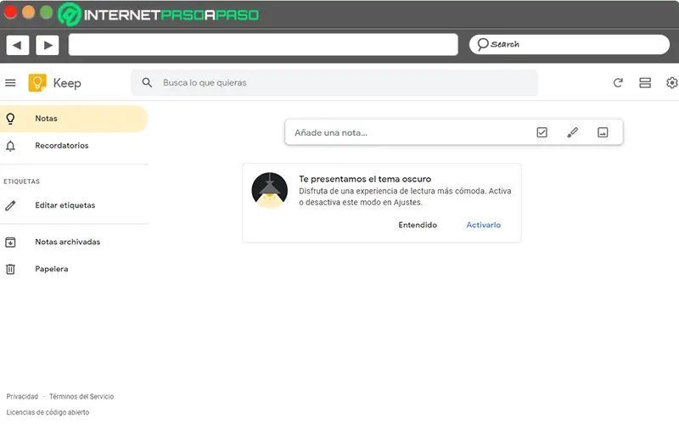Switch to list view layout

645,82
